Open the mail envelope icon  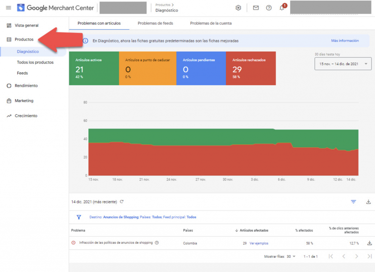(256, 8)
